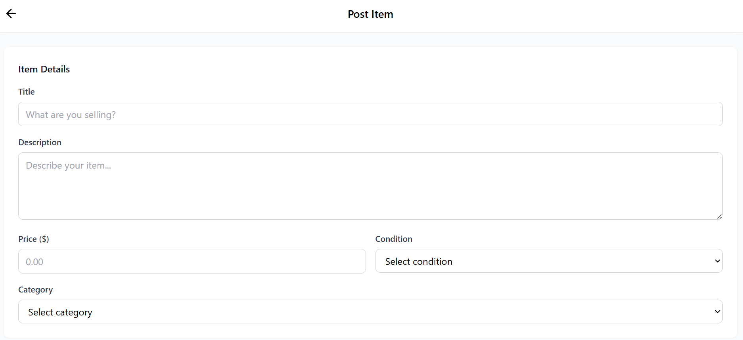Click the 'What are you selling?' placeholder text
Viewport: 743px width, 340px height.
tap(71, 115)
